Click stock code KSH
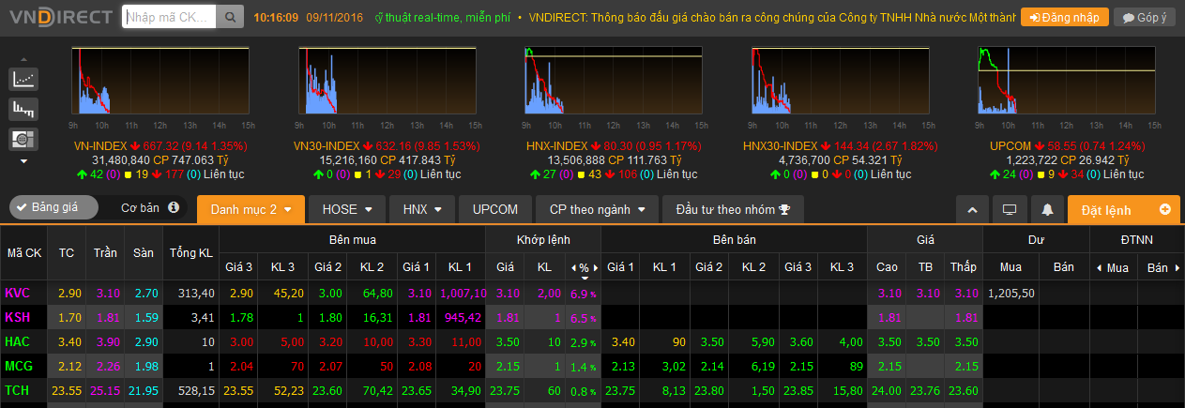This screenshot has width=1185, height=408. (17, 317)
